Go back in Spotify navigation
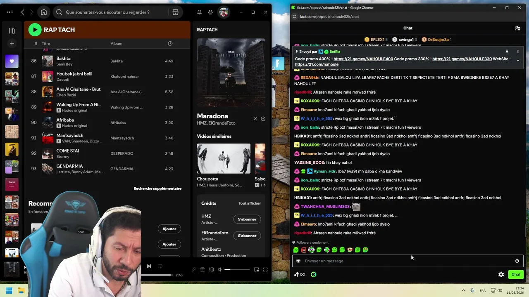Image resolution: width=529 pixels, height=297 pixels. coord(23,12)
